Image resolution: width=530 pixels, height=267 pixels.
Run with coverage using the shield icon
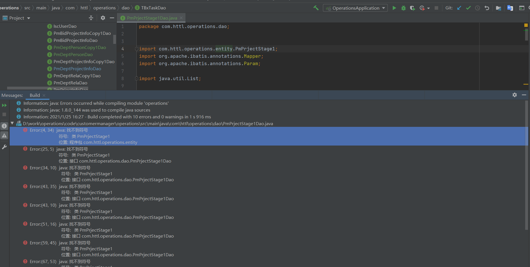413,8
